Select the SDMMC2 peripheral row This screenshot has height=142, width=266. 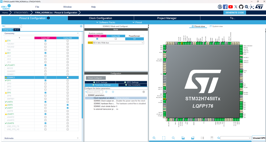point(42,78)
